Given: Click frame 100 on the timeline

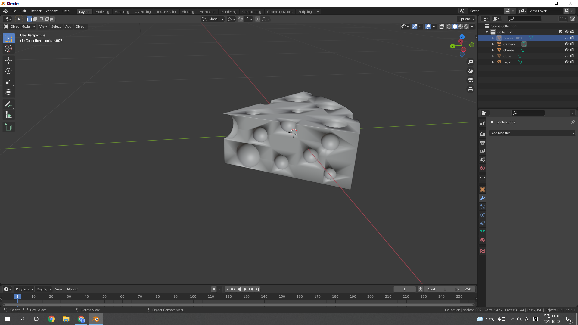Looking at the screenshot, I should [193, 296].
